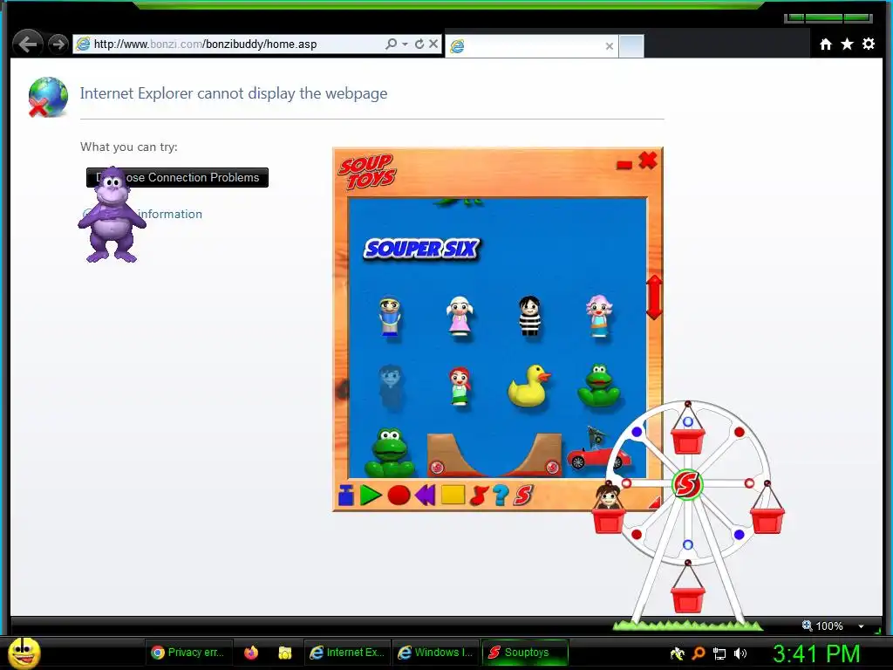Click the yellow square stop button
This screenshot has width=893, height=670.
[453, 495]
